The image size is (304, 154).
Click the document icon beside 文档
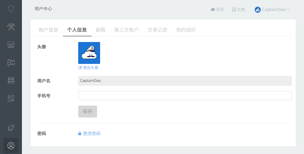[234, 9]
